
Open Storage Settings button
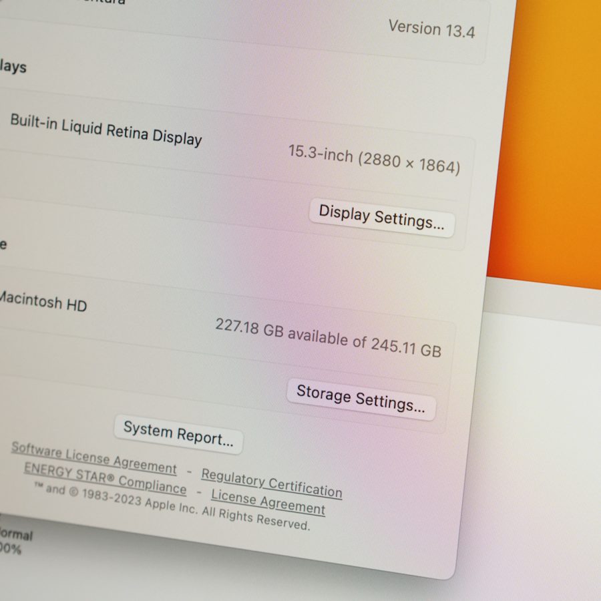(361, 399)
